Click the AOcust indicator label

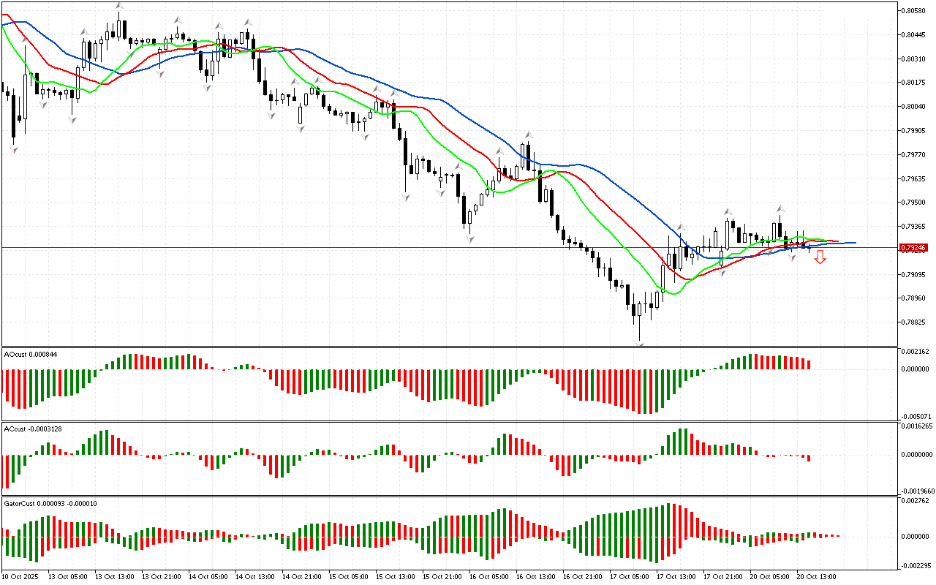pos(31,355)
